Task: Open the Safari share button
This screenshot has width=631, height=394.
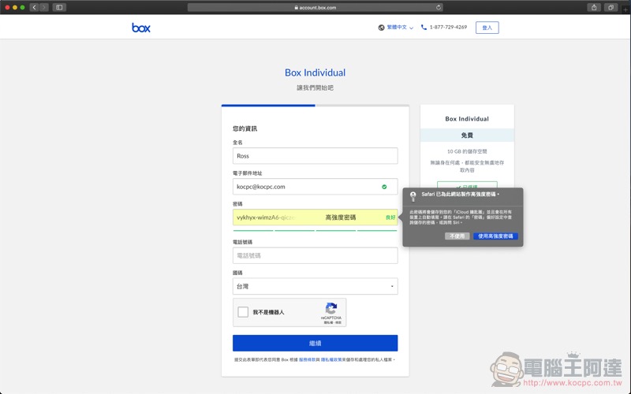Action: (x=594, y=7)
